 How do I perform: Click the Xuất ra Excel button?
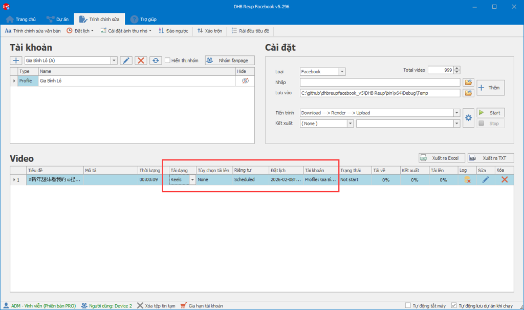pyautogui.click(x=441, y=158)
